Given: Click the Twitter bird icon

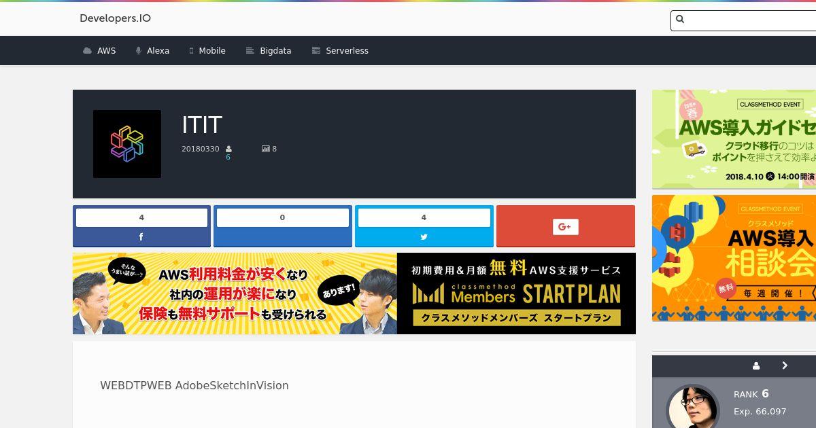Looking at the screenshot, I should pos(424,237).
